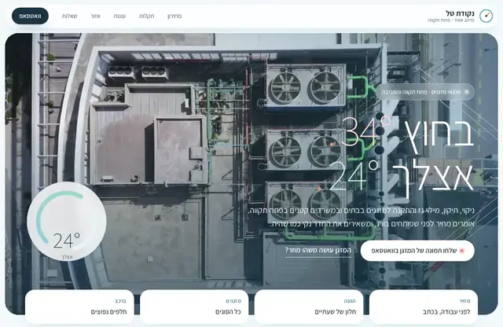Open the מחיר לפני עבודה, בכתב card
The height and width of the screenshot is (327, 503).
(423, 307)
